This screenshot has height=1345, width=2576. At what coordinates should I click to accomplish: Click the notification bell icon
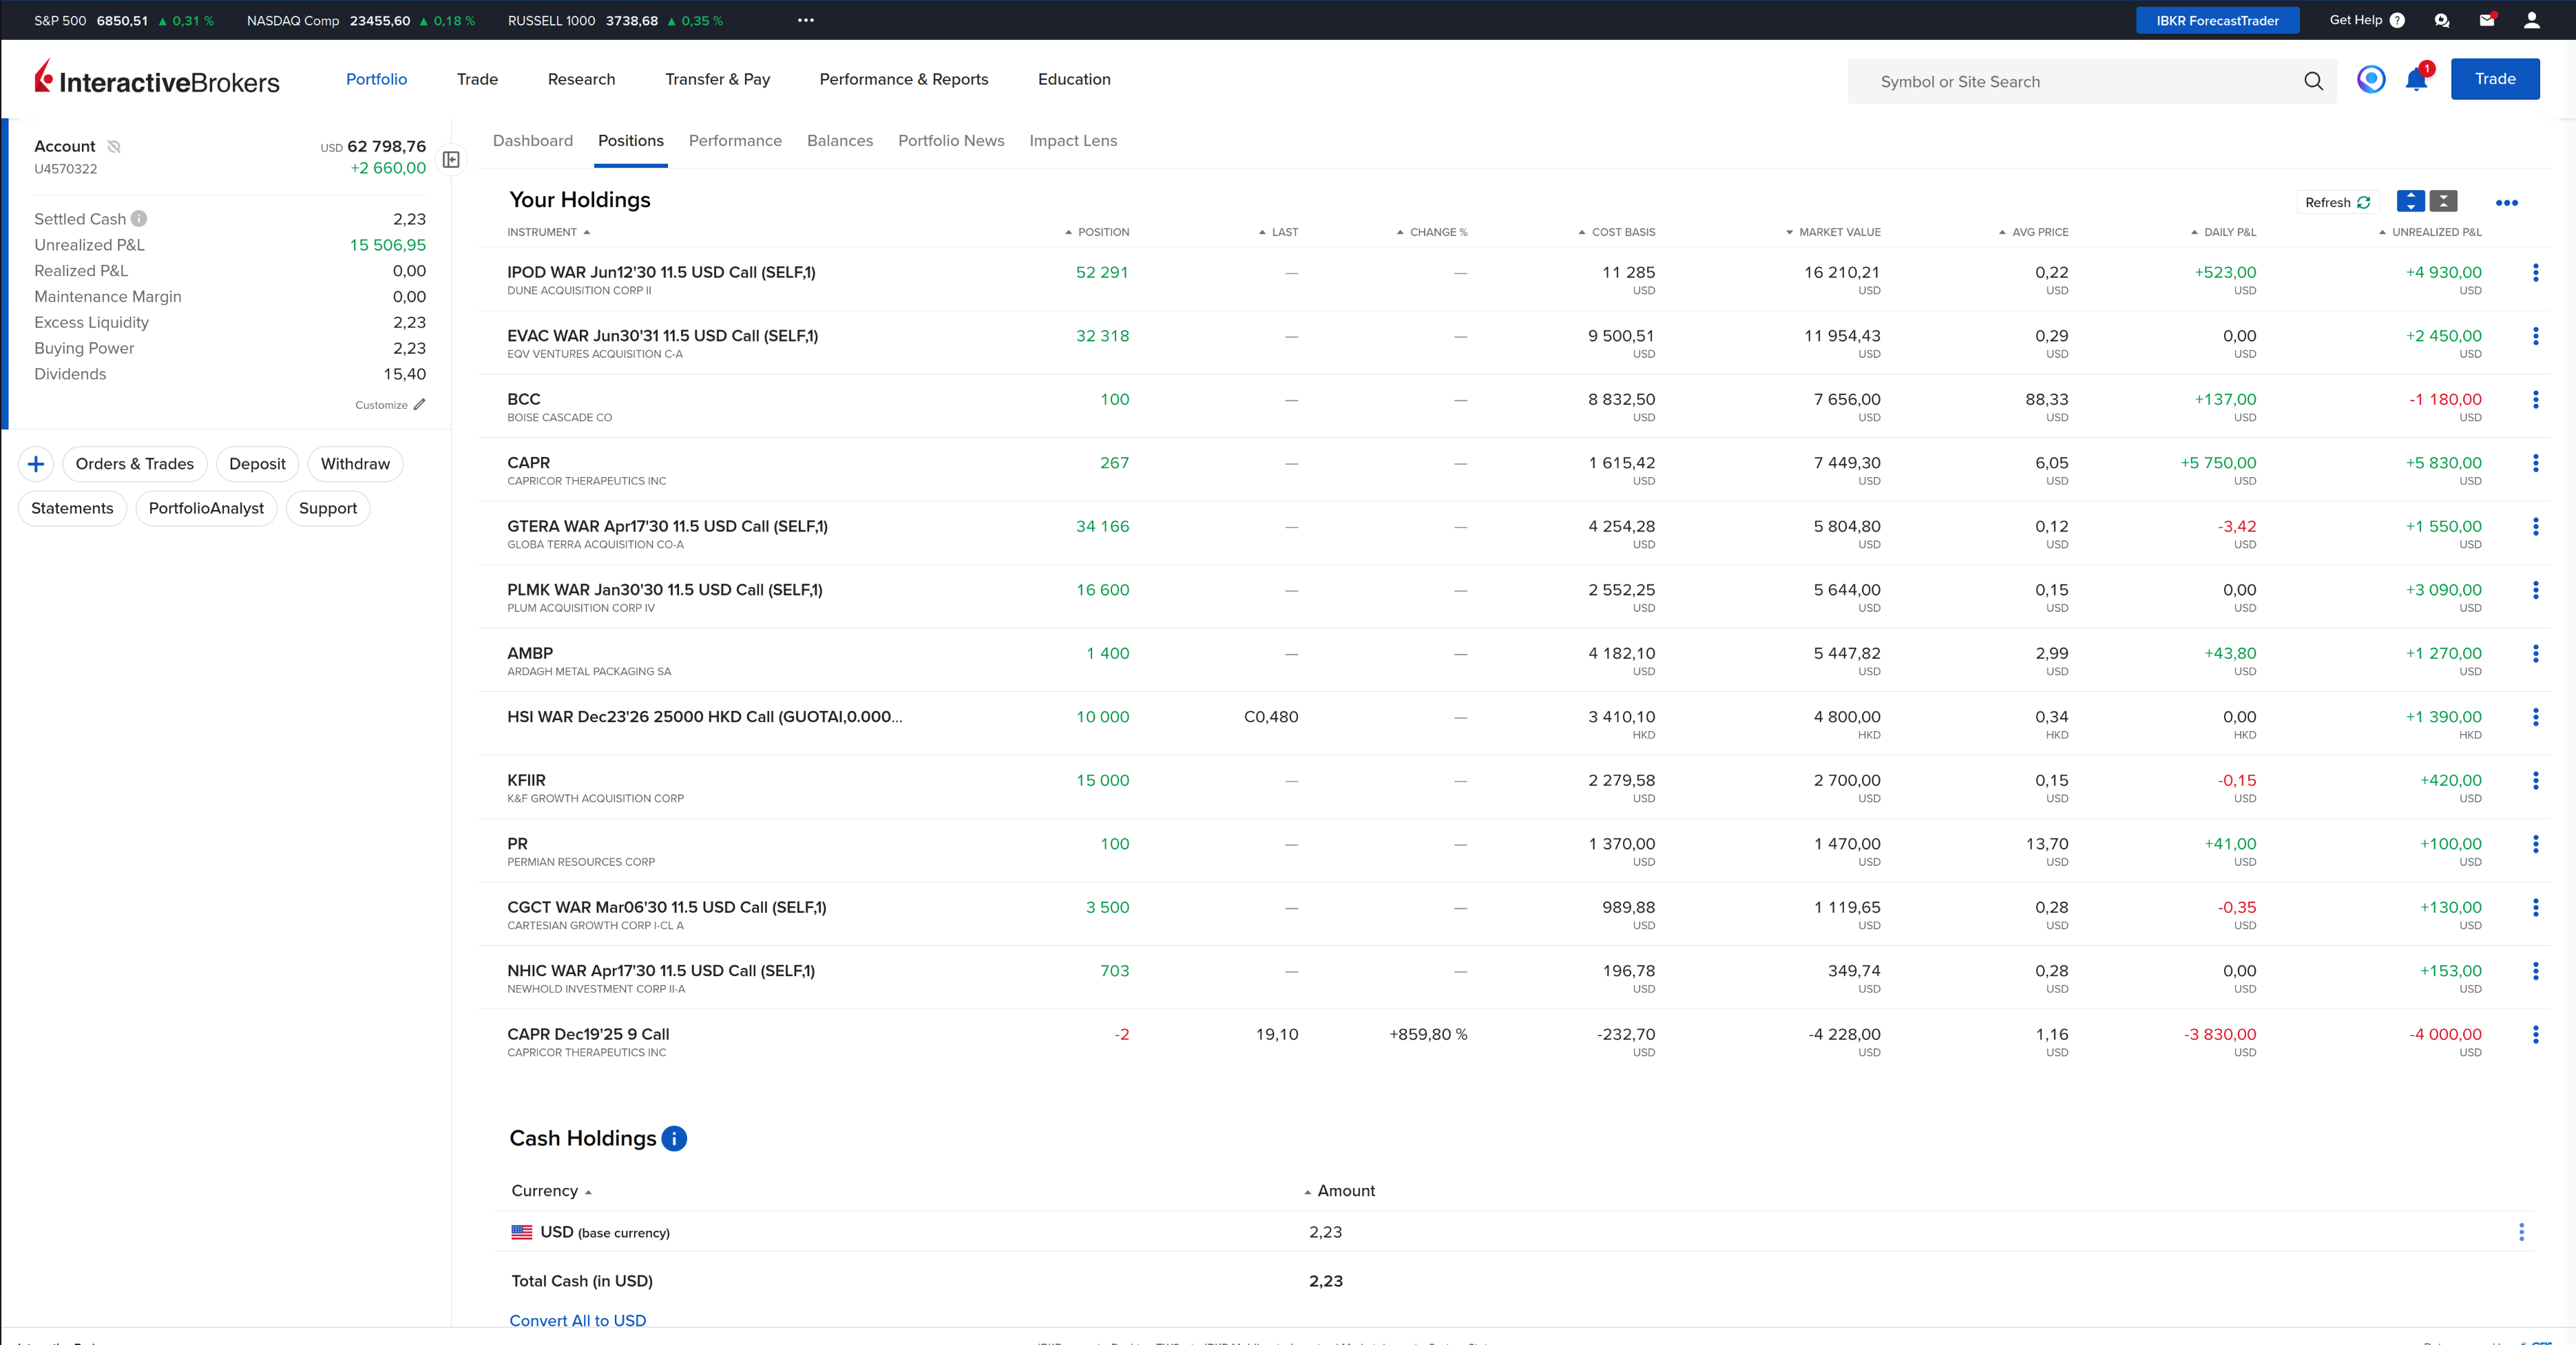[x=2415, y=80]
